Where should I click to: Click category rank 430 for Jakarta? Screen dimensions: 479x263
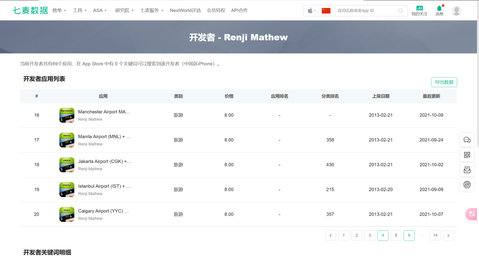click(x=330, y=164)
